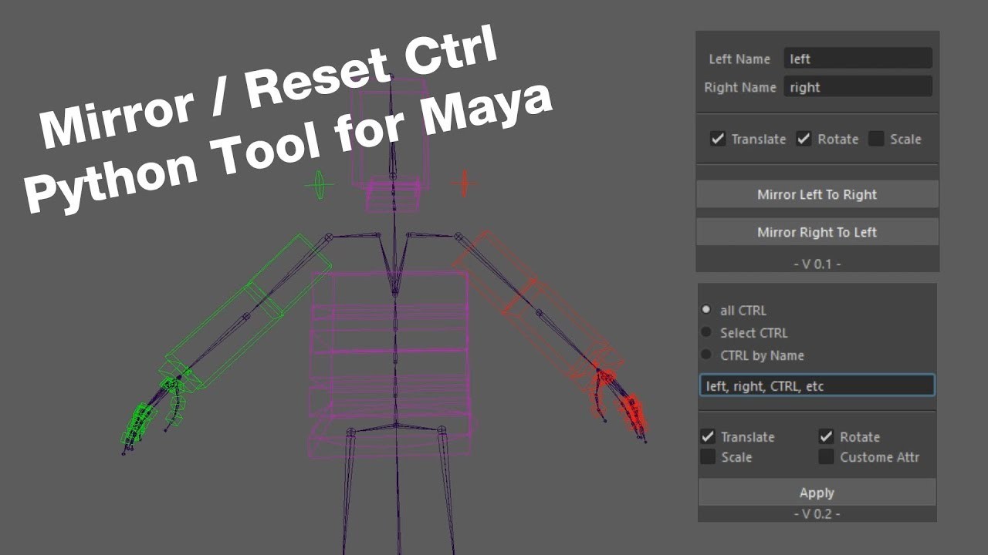Screen dimensions: 988x555
Task: Enable the Custome Attr checkbox
Action: 827,457
